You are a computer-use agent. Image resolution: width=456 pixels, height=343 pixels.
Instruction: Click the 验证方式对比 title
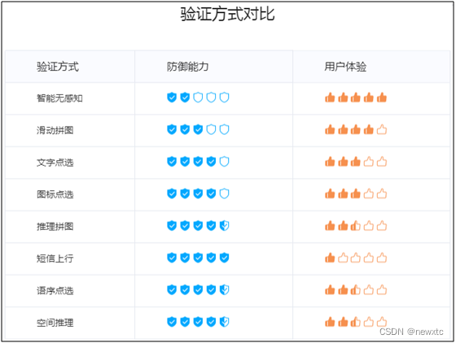[227, 14]
